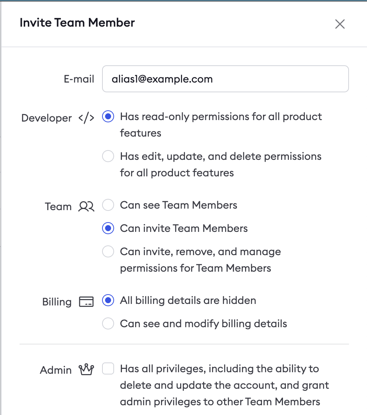Click the 'E-mail' field label
This screenshot has width=367, height=415.
79,79
